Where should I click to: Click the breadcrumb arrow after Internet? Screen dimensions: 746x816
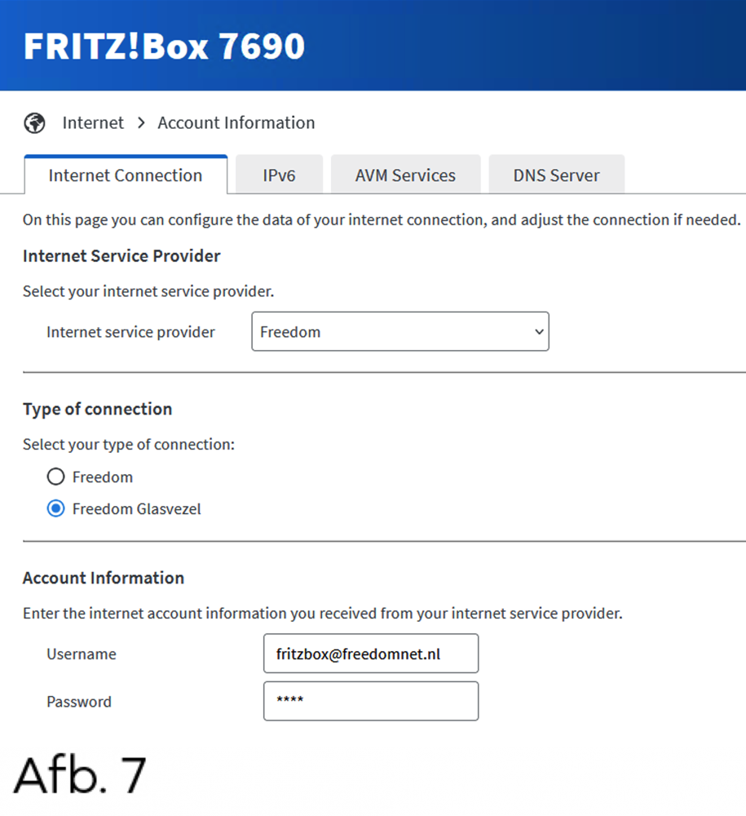point(141,123)
